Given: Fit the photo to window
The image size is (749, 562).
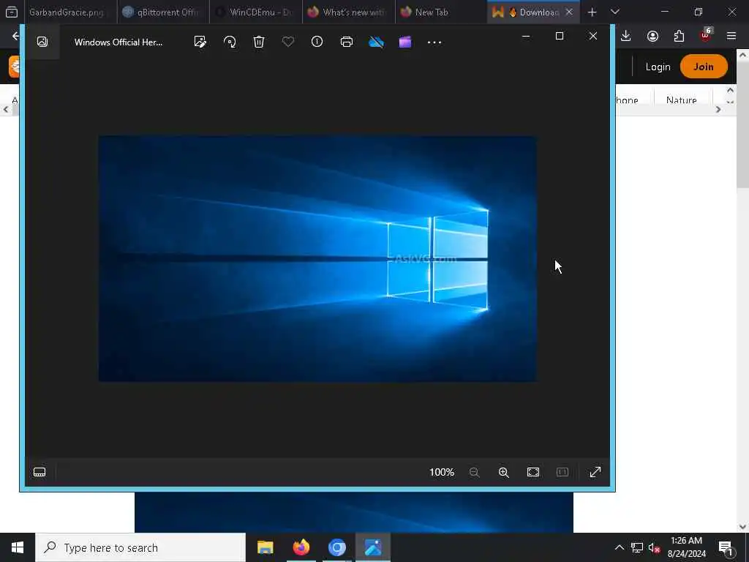Looking at the screenshot, I should (533, 472).
